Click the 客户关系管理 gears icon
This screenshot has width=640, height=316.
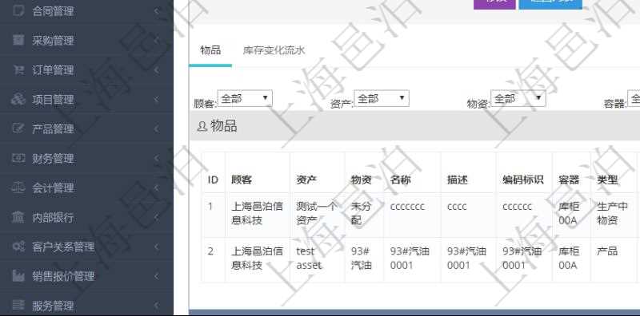(18, 247)
